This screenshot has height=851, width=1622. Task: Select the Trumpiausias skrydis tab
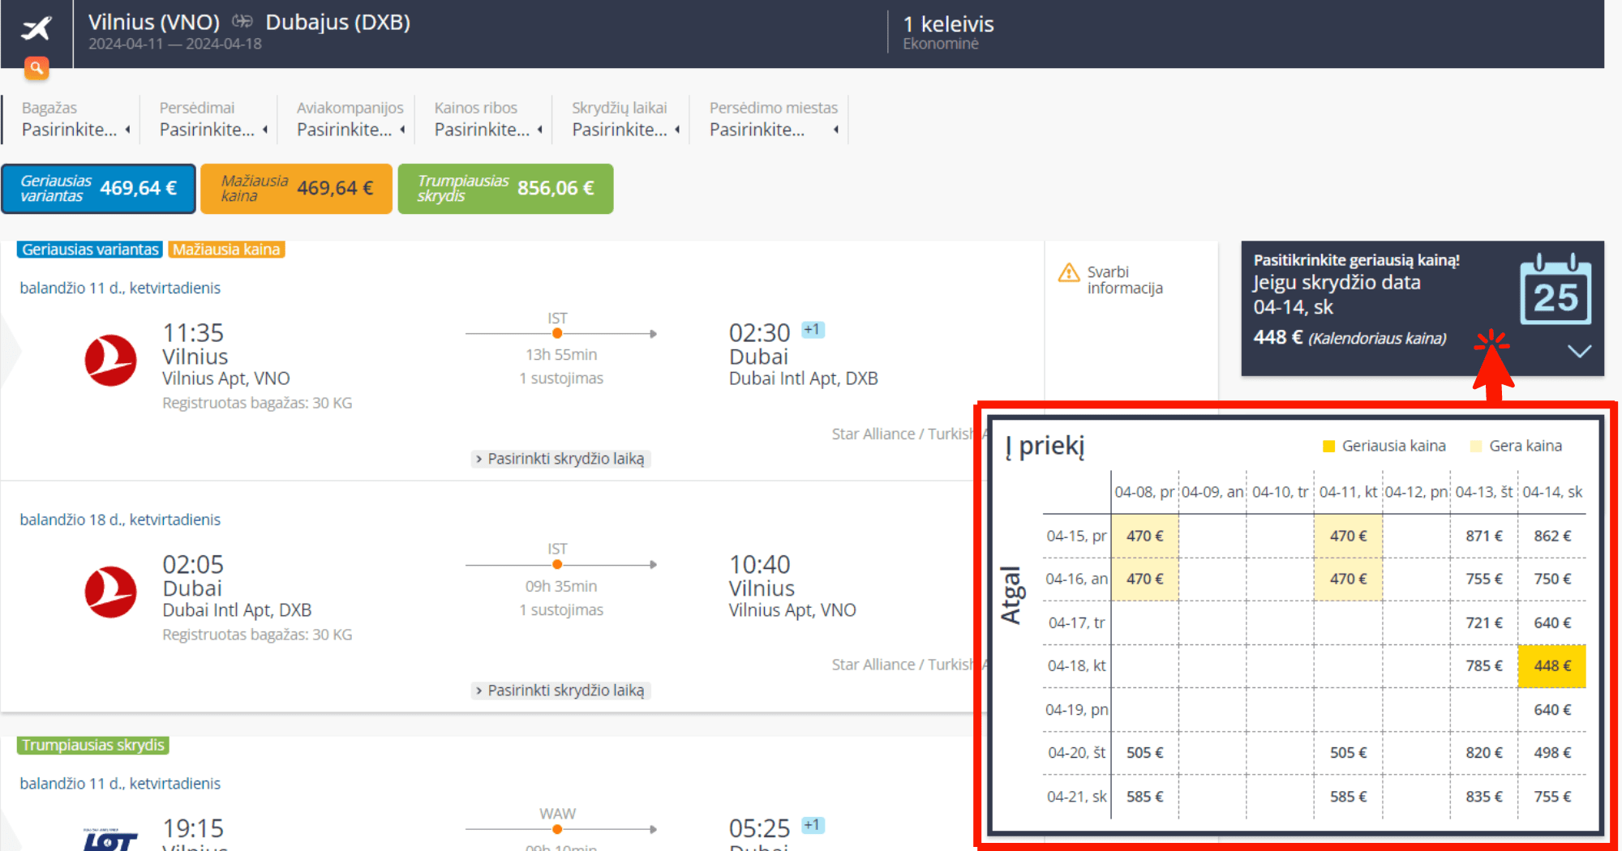[x=505, y=189]
